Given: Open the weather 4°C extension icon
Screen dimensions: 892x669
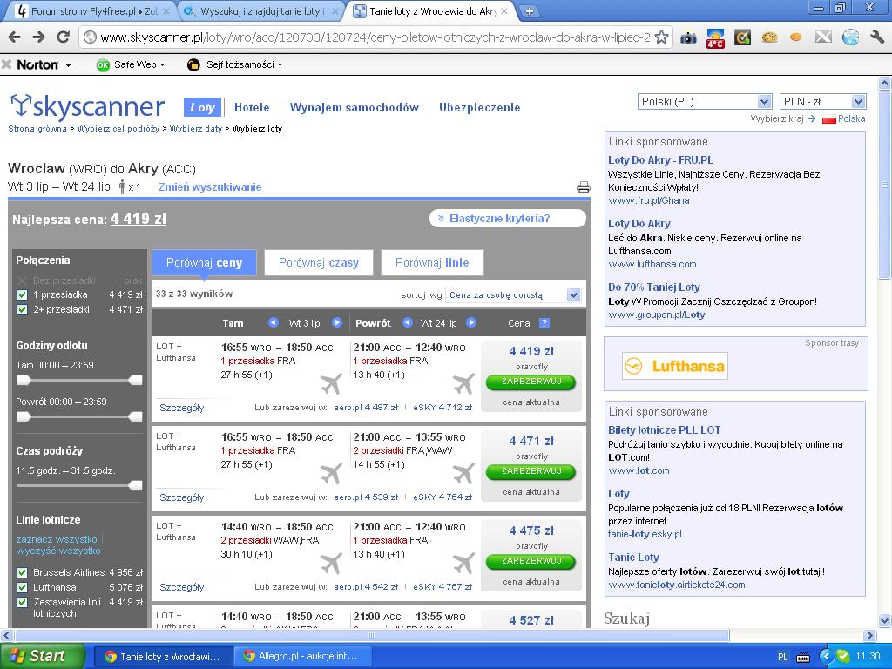Looking at the screenshot, I should [x=715, y=38].
